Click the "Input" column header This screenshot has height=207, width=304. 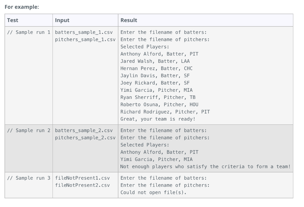pyautogui.click(x=62, y=20)
